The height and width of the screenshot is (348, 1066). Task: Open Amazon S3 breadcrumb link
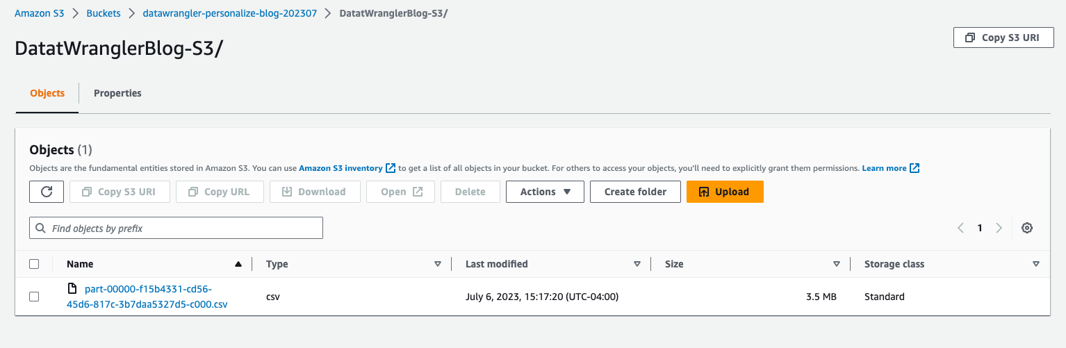[40, 14]
